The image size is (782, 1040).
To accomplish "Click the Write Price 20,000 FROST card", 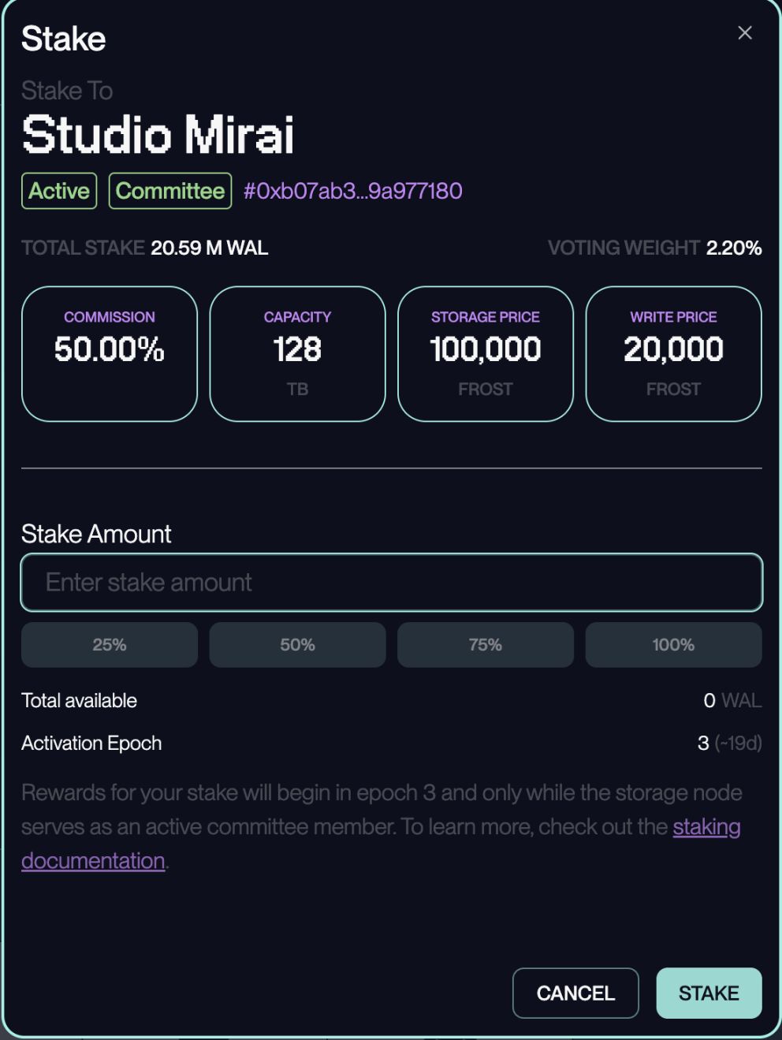I will [673, 354].
